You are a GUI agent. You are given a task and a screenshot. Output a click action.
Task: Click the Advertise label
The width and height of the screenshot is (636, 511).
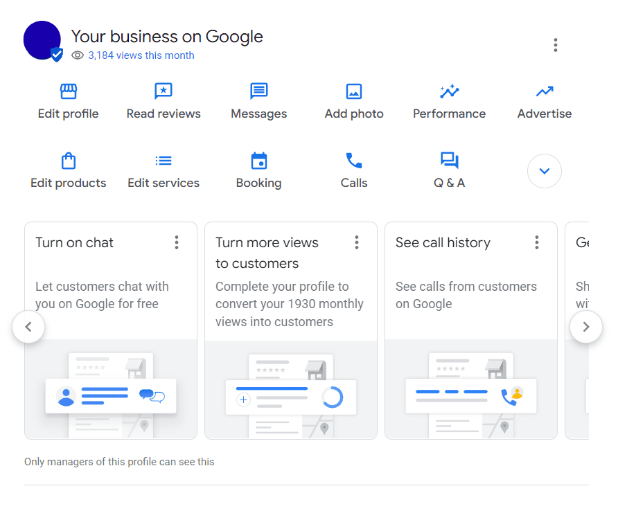[x=545, y=114]
